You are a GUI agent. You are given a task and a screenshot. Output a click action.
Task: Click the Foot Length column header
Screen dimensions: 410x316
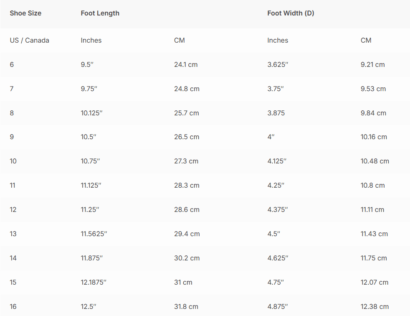(x=100, y=13)
